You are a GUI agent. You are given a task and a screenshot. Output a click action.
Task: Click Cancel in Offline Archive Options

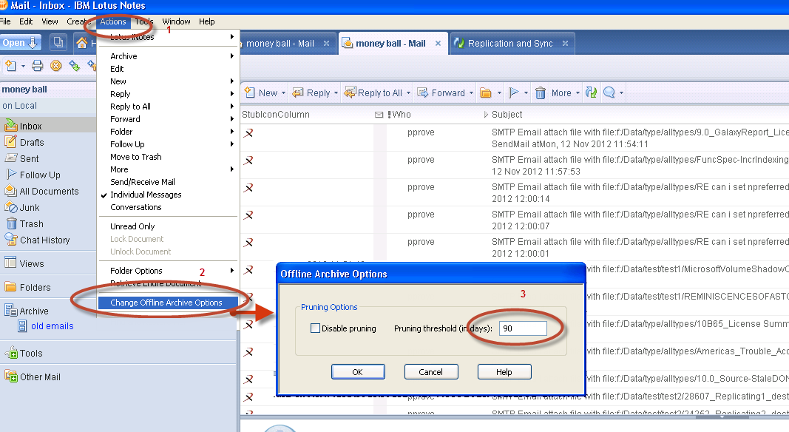click(x=430, y=371)
